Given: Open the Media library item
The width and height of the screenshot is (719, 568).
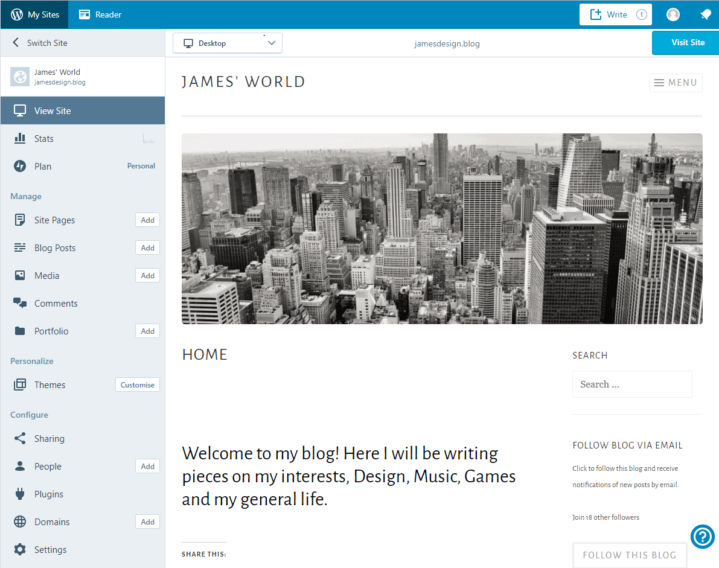Looking at the screenshot, I should point(46,275).
